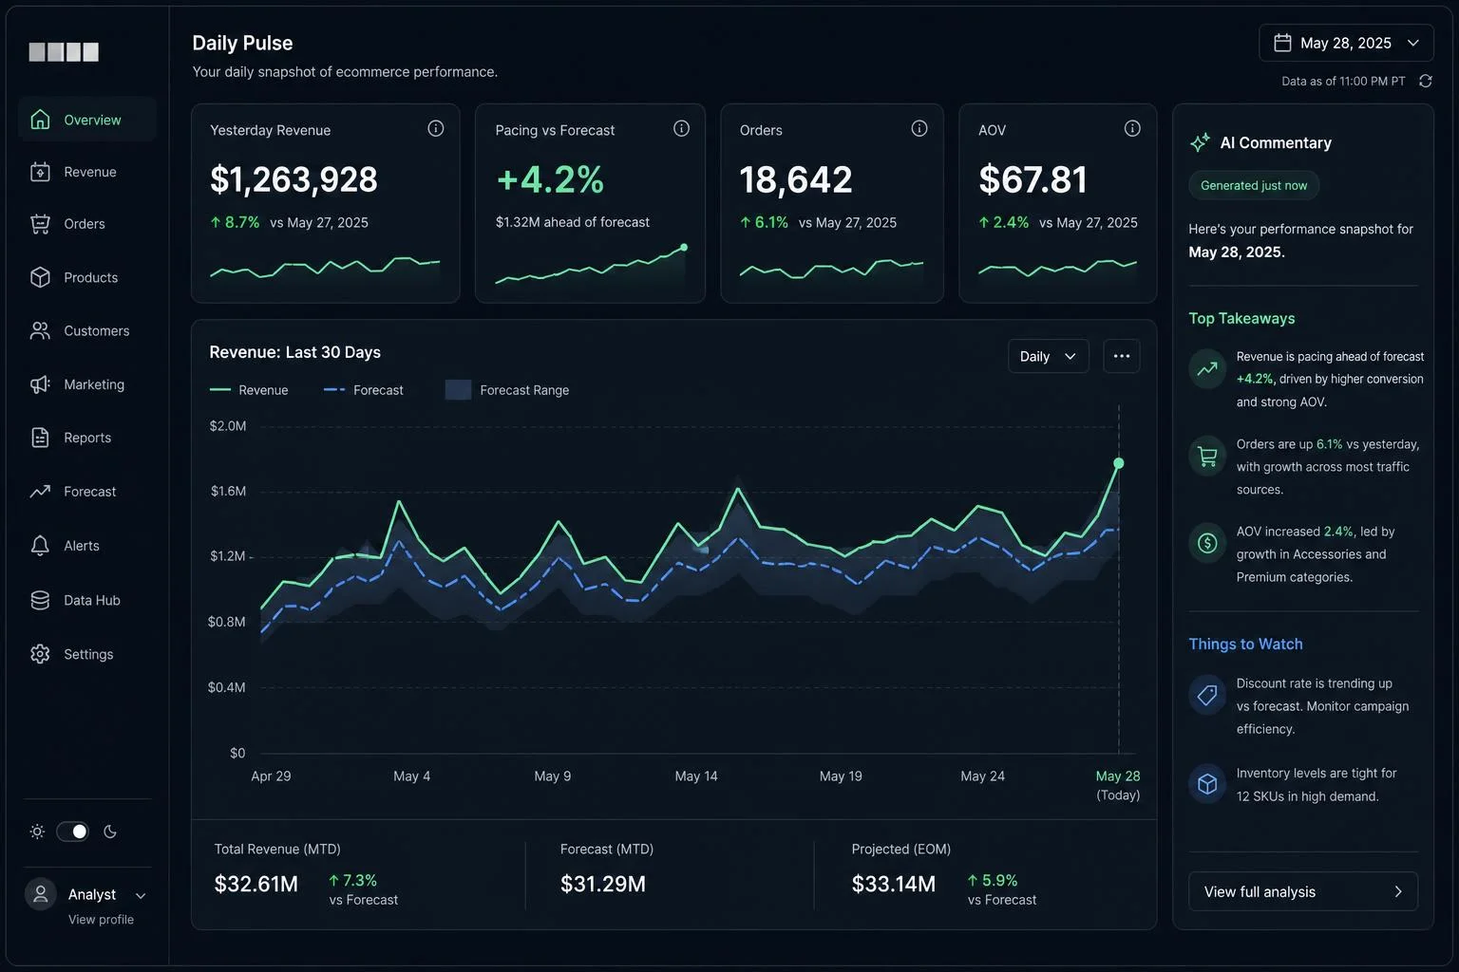This screenshot has height=972, width=1459.
Task: Click the $1.32M ahead of forecast text
Action: [573, 222]
